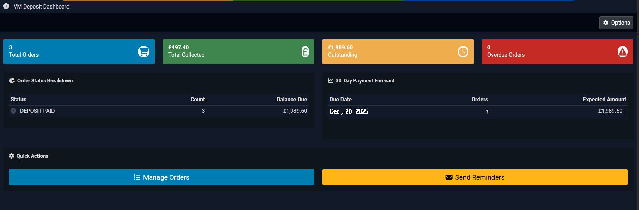Click the Order Status Breakdown heading
The width and height of the screenshot is (639, 210).
[x=45, y=81]
